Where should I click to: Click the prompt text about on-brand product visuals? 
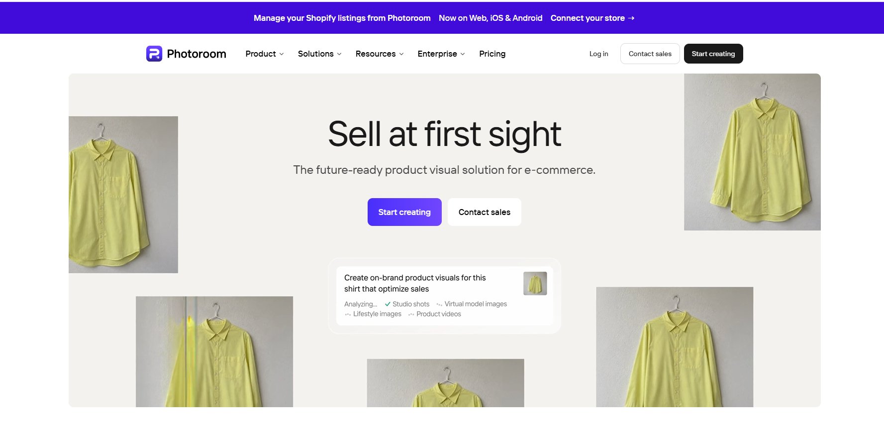pyautogui.click(x=415, y=283)
